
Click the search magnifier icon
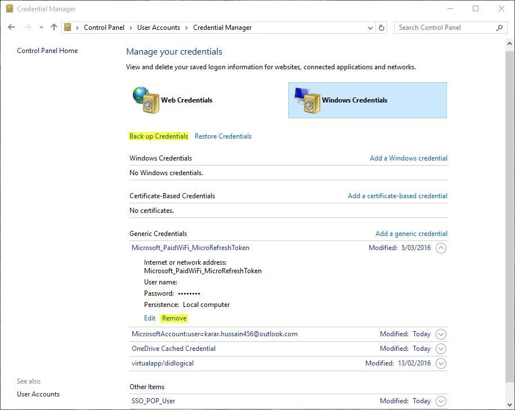pos(499,28)
